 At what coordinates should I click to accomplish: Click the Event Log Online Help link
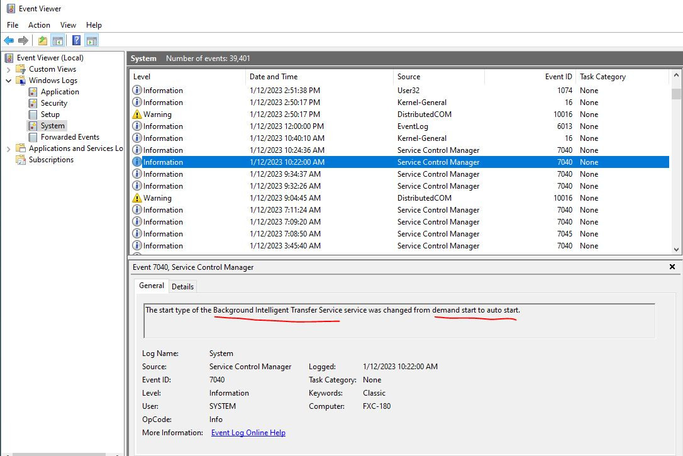click(247, 433)
